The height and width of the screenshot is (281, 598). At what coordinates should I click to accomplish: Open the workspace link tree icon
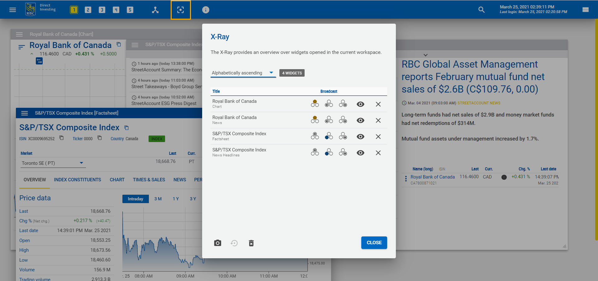click(x=155, y=10)
